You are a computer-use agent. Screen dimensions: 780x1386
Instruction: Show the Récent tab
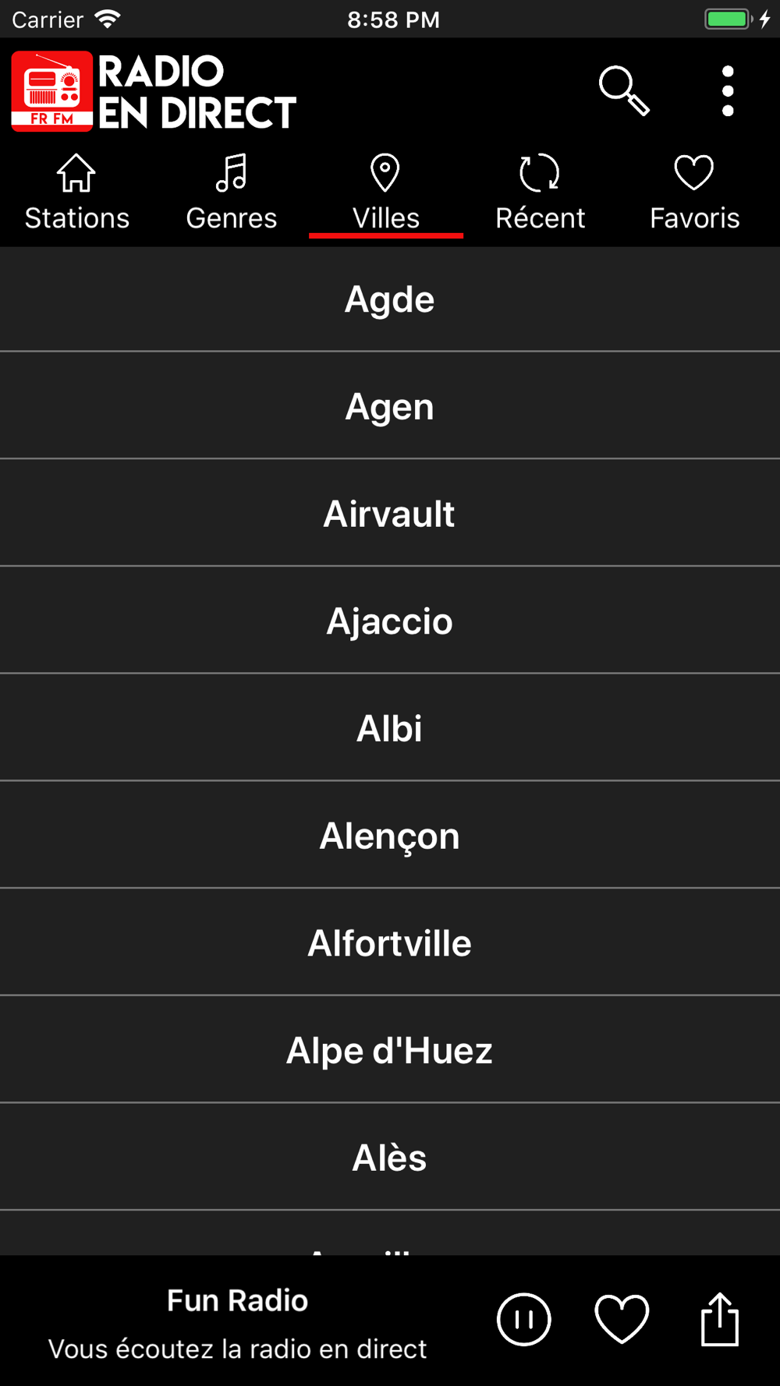point(540,193)
